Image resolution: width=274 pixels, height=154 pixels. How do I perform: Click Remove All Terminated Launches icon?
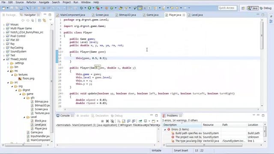point(112,121)
